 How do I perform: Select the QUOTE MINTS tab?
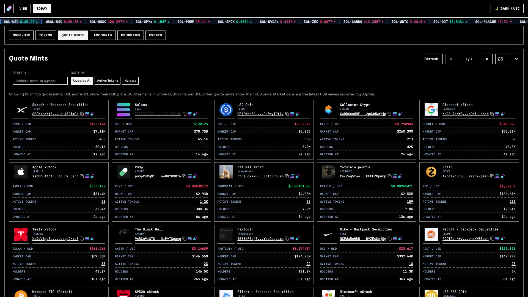[73, 35]
